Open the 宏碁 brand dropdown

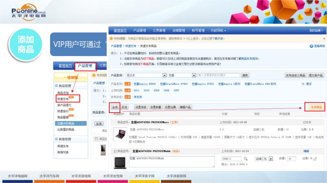click(x=194, y=75)
